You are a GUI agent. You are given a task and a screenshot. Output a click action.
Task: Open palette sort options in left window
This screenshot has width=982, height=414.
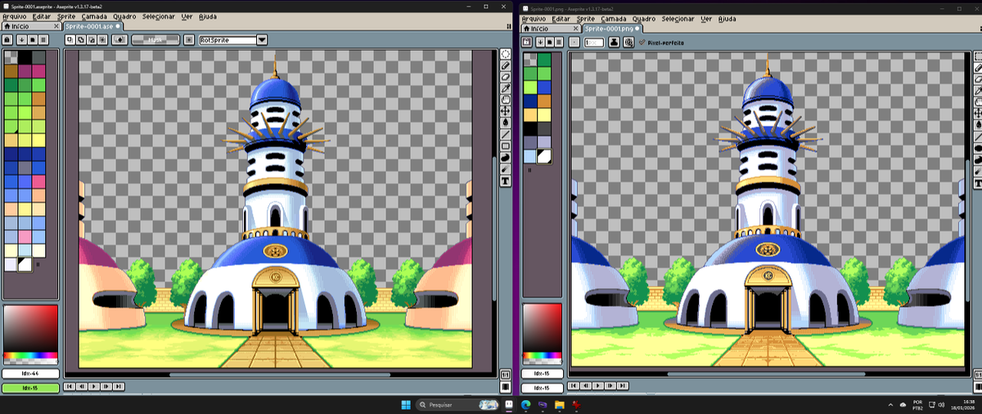tap(20, 39)
